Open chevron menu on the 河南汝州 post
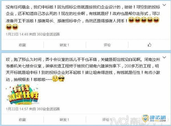Image resolution: width=171 pixels, height=126 pixels. pyautogui.click(x=164, y=57)
